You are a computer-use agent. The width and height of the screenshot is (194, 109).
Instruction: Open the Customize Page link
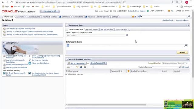point(182,20)
